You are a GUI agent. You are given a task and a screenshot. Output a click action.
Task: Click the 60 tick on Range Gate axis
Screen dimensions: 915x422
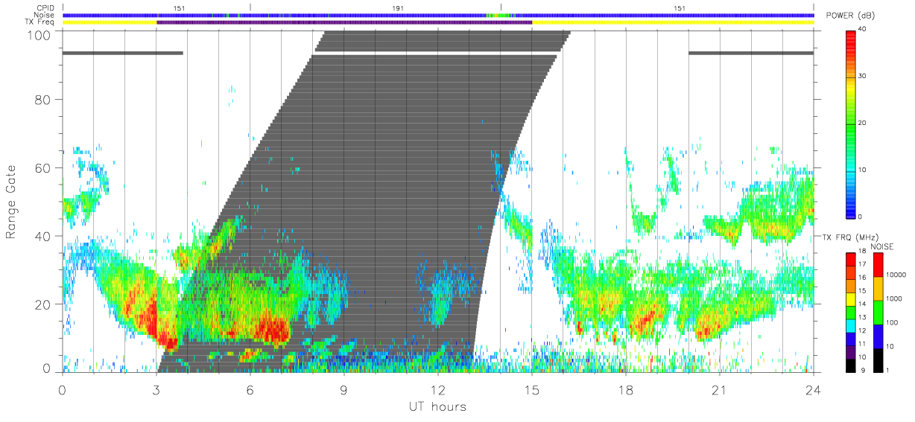[42, 168]
